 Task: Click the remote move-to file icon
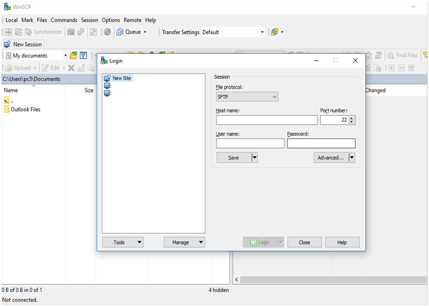coord(378,68)
